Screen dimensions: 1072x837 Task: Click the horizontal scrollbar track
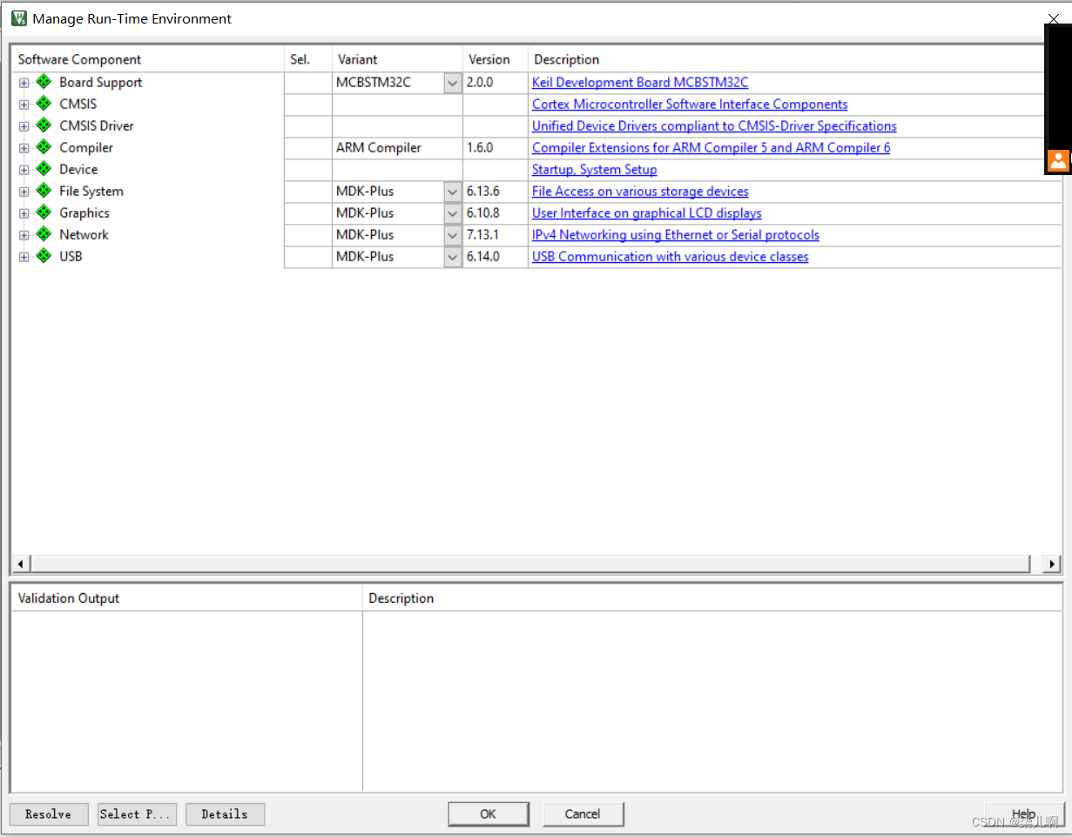point(536,564)
